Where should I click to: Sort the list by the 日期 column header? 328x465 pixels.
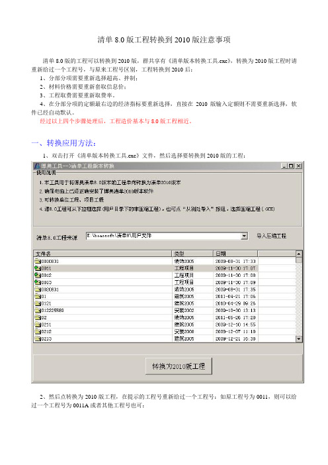(235, 254)
